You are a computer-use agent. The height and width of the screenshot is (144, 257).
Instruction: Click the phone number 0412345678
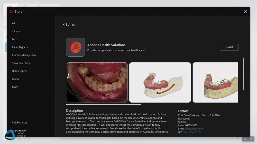point(191,125)
